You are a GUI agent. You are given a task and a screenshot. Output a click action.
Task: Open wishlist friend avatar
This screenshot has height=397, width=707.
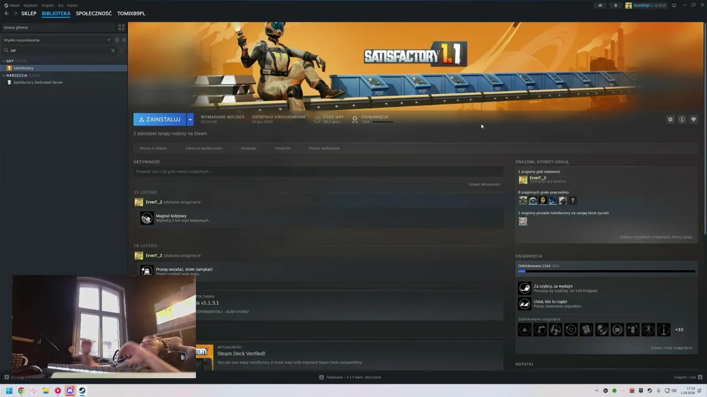point(523,221)
